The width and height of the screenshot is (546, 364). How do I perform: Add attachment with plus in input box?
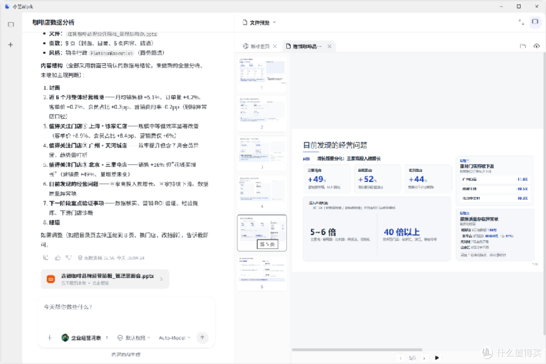pos(50,338)
